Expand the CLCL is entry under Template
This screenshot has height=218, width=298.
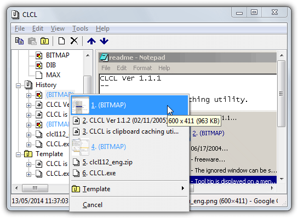click(x=28, y=164)
